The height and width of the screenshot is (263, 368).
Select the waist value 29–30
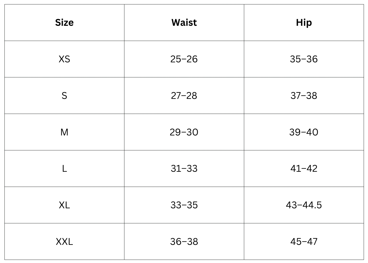184,132
